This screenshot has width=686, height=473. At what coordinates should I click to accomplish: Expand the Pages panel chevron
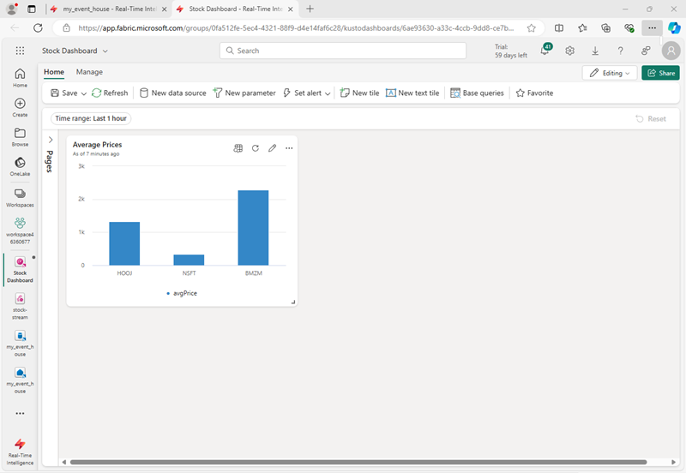tap(51, 140)
